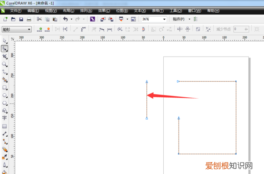Open the undo history dropdown arrow

pos(72,19)
